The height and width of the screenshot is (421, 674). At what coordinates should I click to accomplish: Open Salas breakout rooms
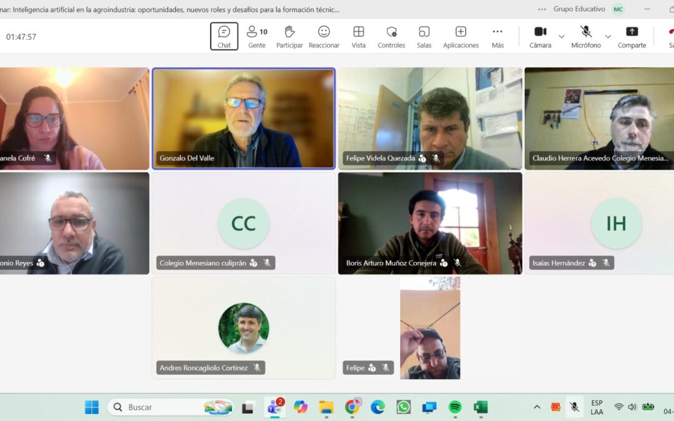point(424,37)
